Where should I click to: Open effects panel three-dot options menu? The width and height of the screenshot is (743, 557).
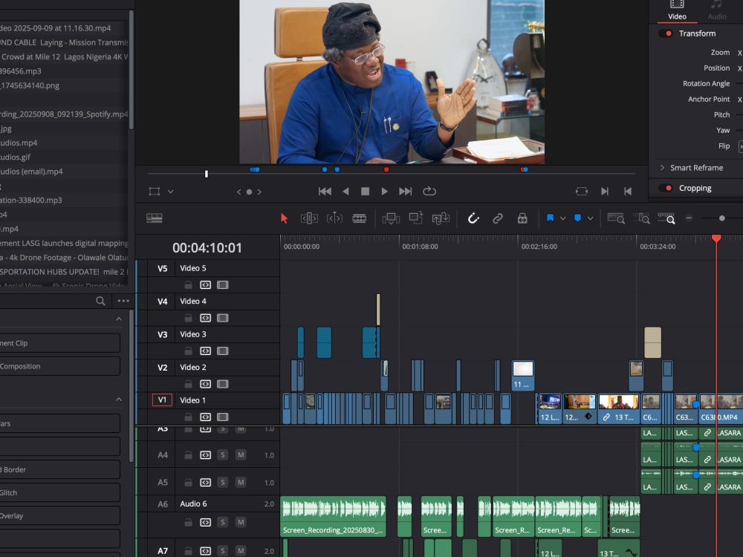pyautogui.click(x=123, y=301)
